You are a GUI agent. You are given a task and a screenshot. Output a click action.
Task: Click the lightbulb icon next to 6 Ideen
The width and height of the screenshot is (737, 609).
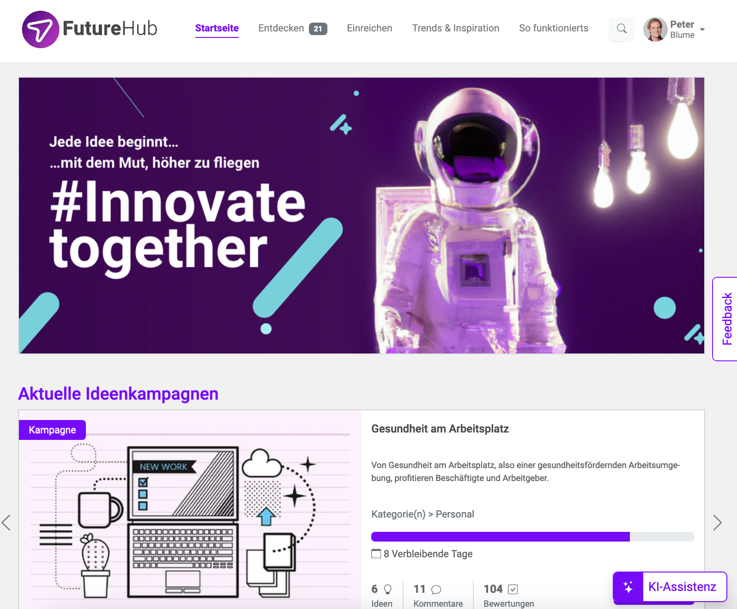(388, 589)
